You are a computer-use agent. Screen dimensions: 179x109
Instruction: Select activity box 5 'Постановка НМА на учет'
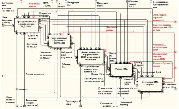150,84
